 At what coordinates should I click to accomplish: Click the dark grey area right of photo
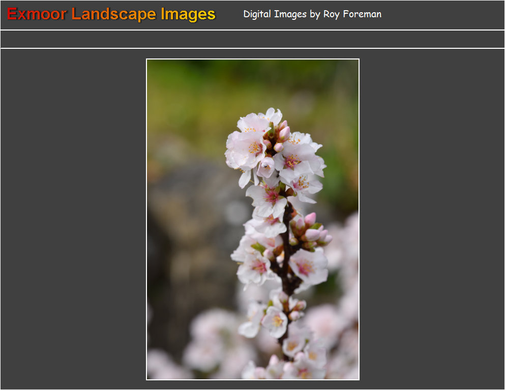point(432,219)
